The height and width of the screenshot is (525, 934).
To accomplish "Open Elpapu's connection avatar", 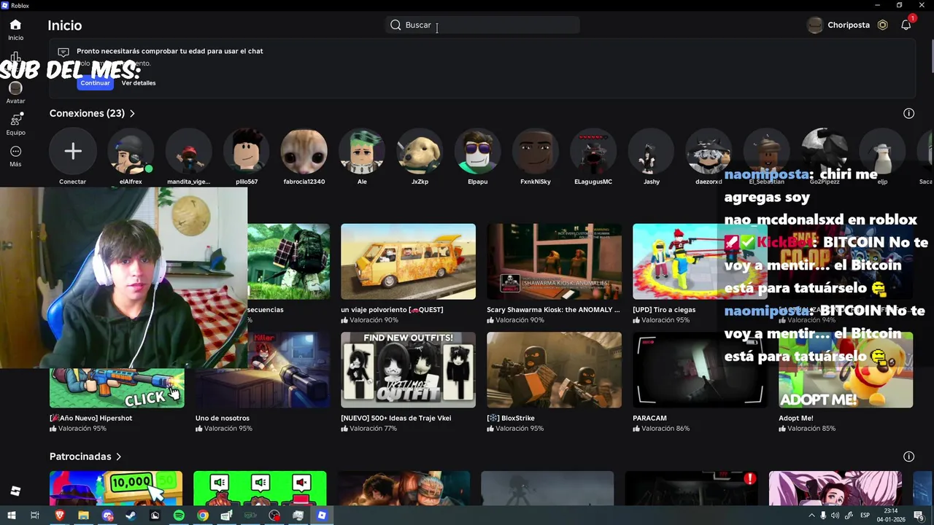I will [x=477, y=152].
